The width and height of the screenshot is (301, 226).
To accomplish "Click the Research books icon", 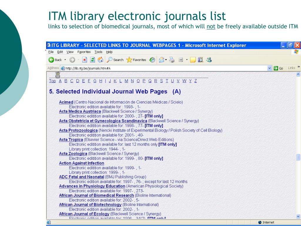I will (x=200, y=60).
